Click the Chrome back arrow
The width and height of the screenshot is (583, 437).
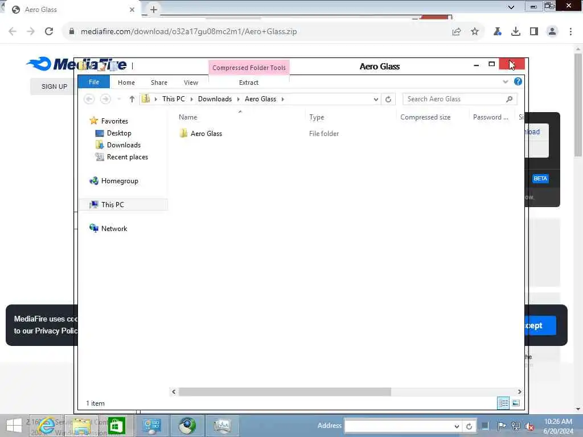point(13,31)
